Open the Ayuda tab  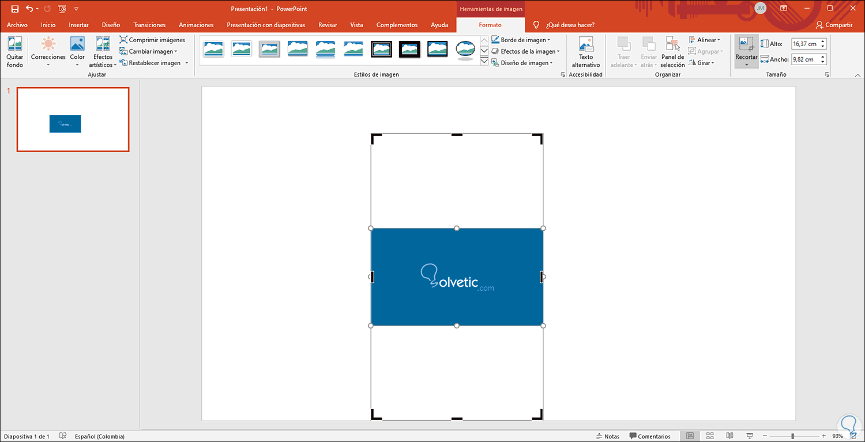[439, 25]
